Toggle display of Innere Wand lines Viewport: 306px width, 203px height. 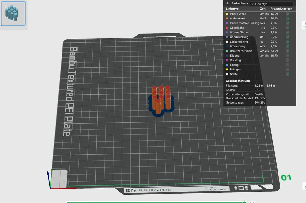coord(288,14)
